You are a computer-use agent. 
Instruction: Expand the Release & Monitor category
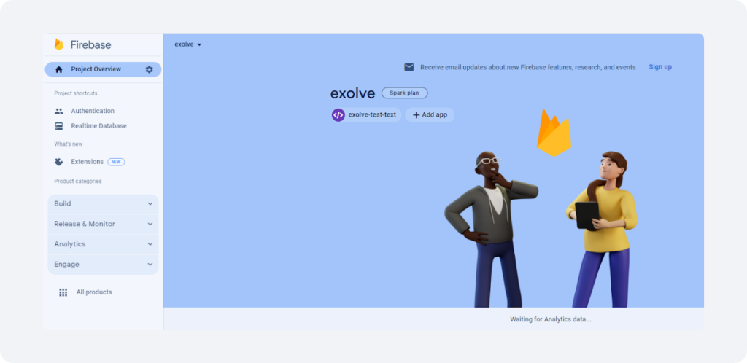coord(103,224)
